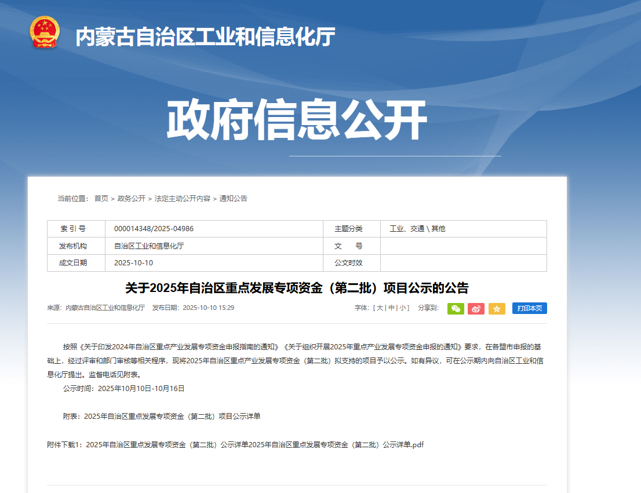Click the index number 000014348/2025-04986 cell

point(154,229)
